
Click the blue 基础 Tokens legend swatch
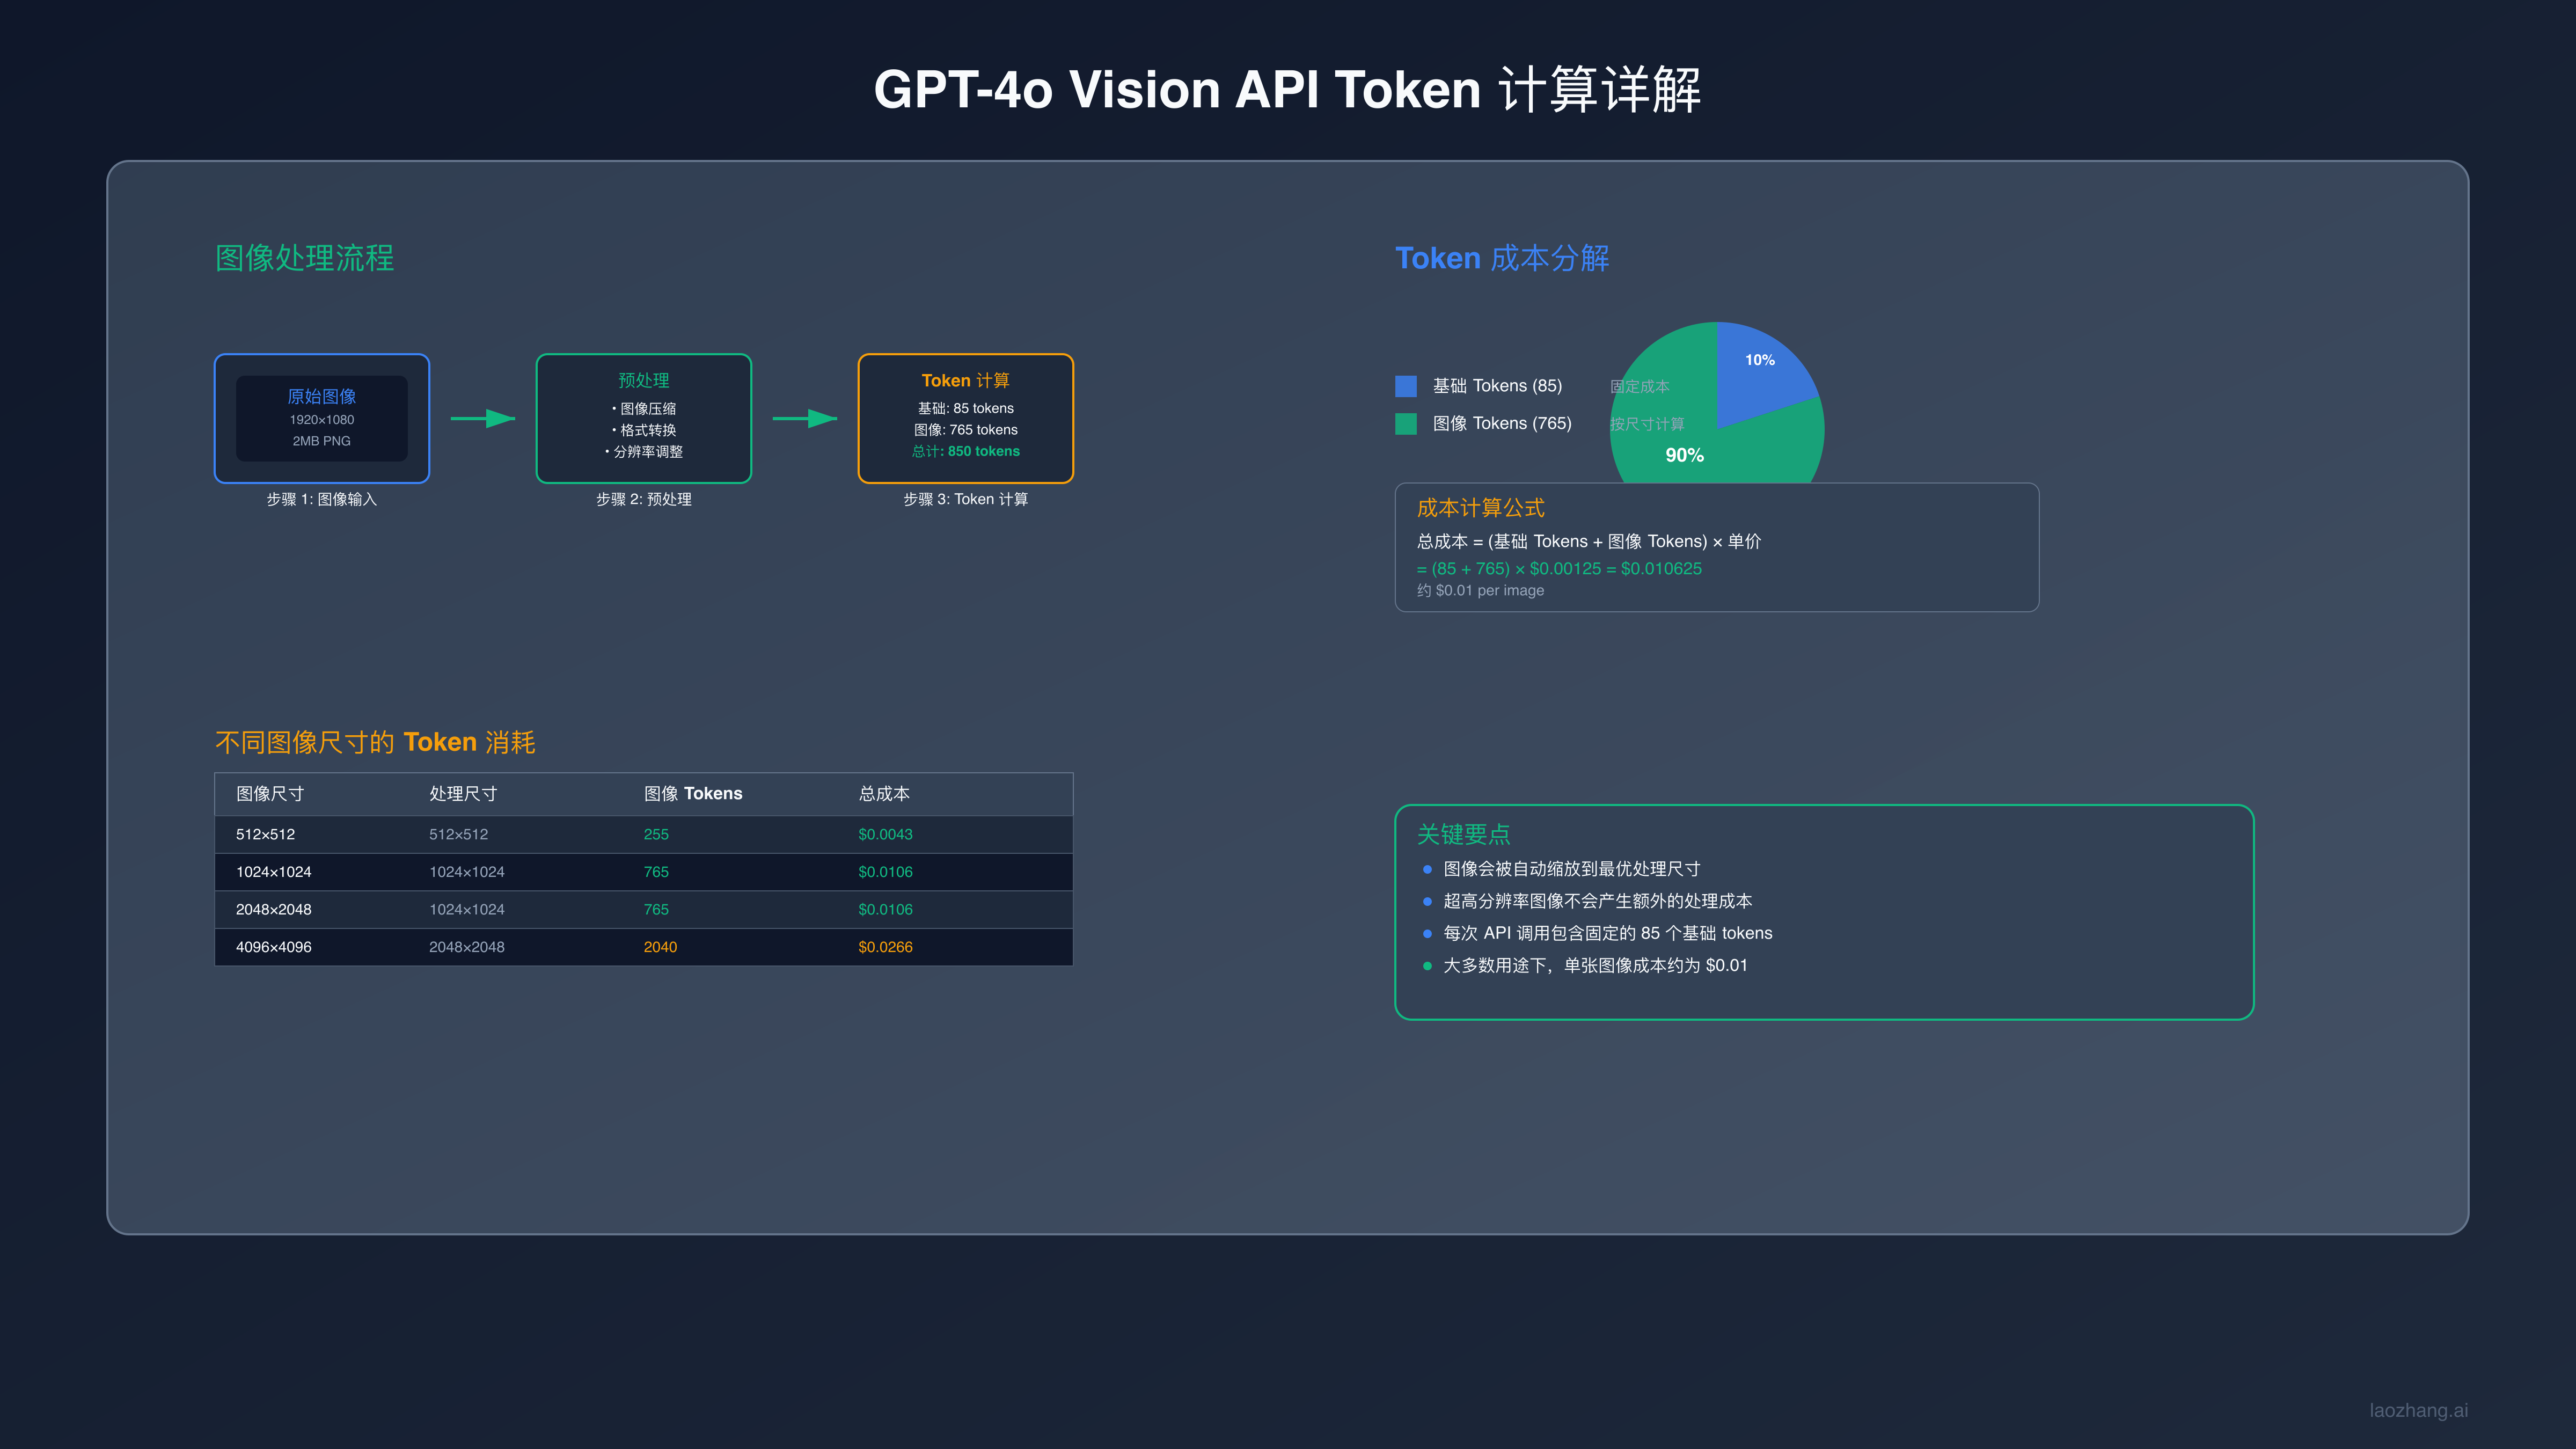(x=1405, y=386)
